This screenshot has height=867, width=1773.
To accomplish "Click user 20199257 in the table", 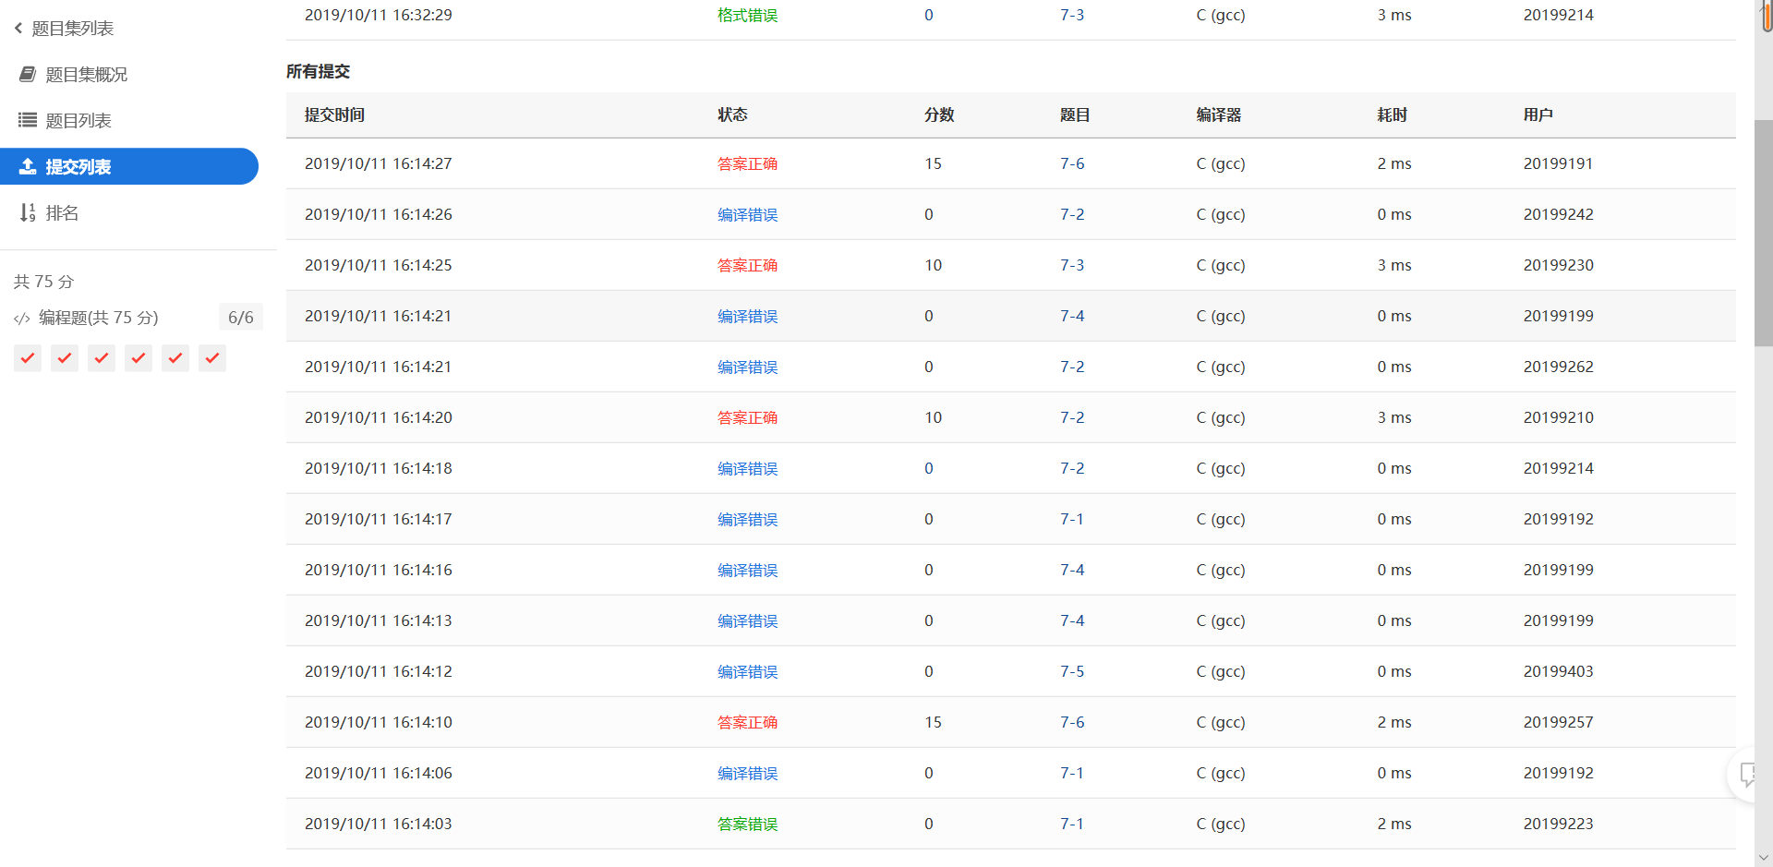I will (x=1559, y=722).
